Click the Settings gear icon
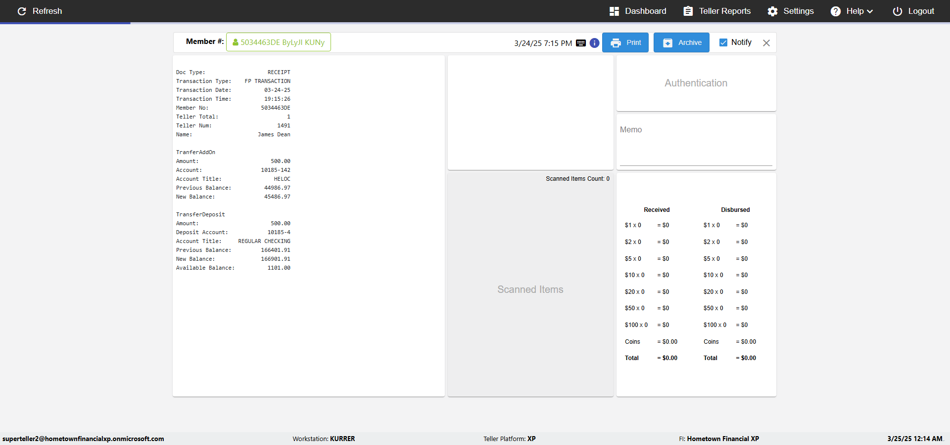 (x=772, y=11)
